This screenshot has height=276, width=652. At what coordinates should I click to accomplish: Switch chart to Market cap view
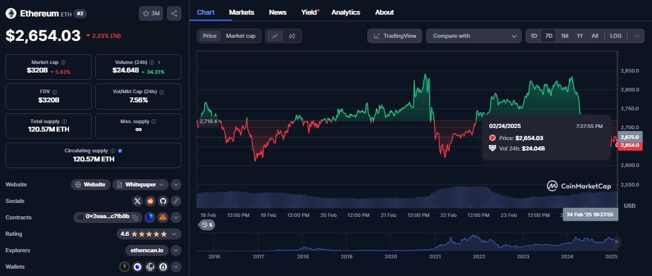click(241, 36)
